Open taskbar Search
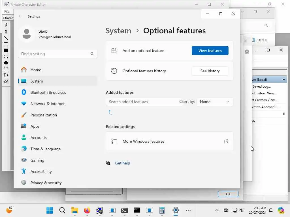This screenshot has height=217, width=290. pos(62,210)
